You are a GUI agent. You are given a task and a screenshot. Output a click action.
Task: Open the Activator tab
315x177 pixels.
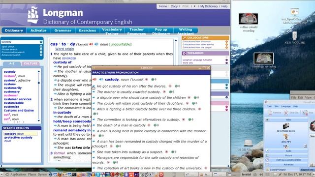coord(38,30)
